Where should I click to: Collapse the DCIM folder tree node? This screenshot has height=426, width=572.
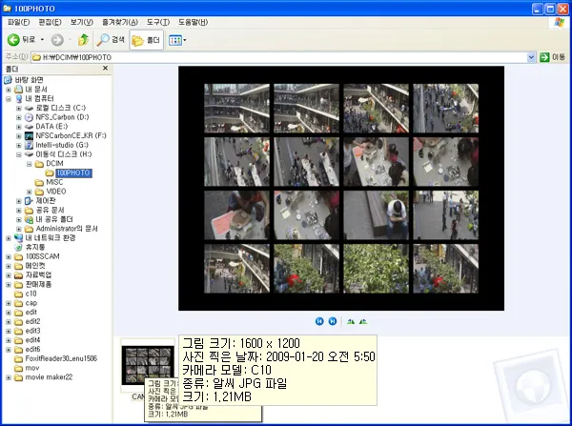pos(30,163)
